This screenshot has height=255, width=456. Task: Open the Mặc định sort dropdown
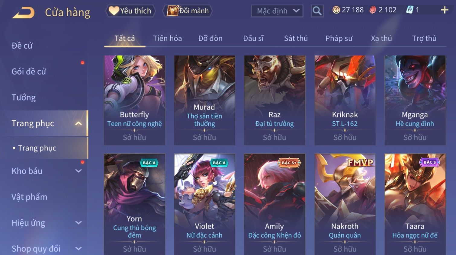[277, 11]
